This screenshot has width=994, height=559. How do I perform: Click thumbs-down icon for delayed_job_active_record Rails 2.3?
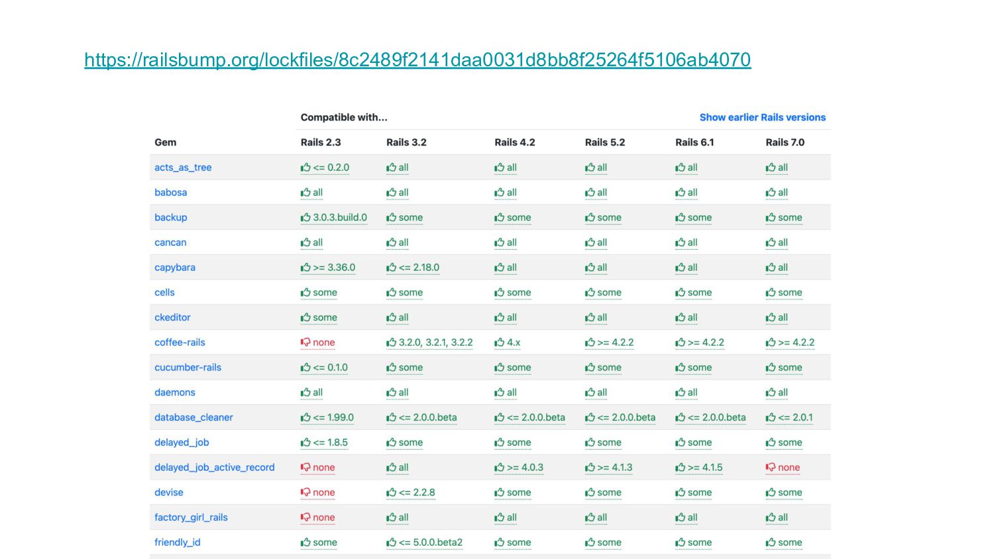point(305,468)
